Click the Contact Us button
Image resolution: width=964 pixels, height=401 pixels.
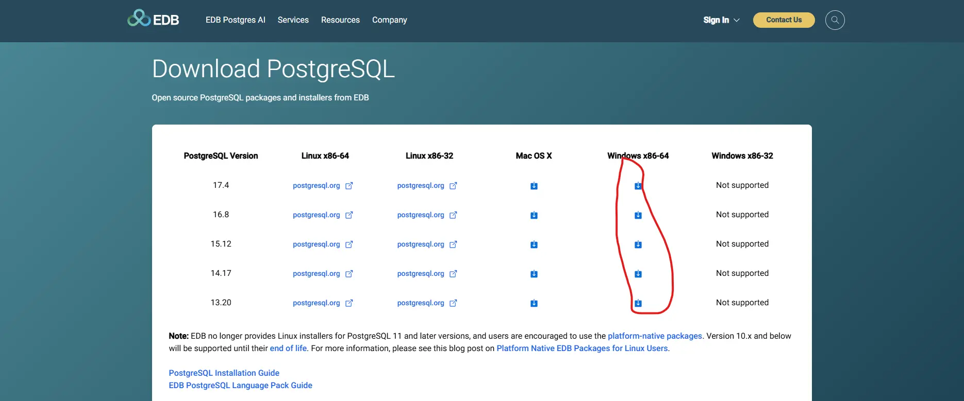click(x=784, y=20)
